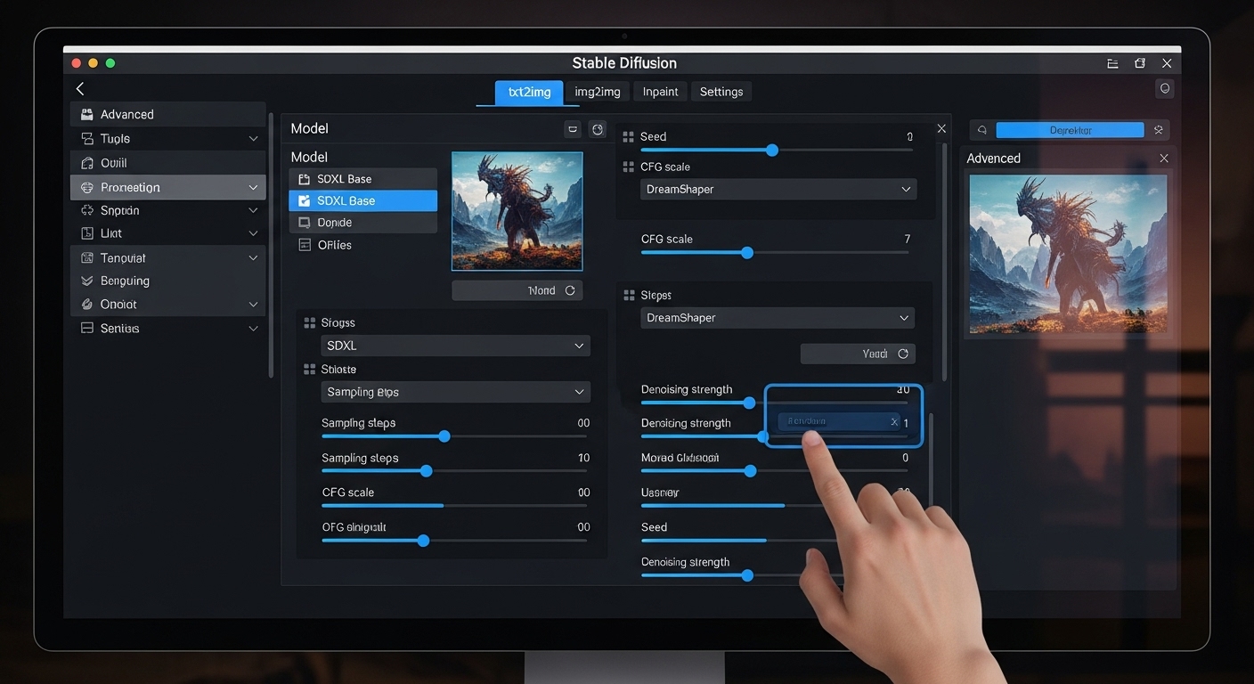Switch to the img2img tab
The image size is (1254, 684).
[x=598, y=92]
